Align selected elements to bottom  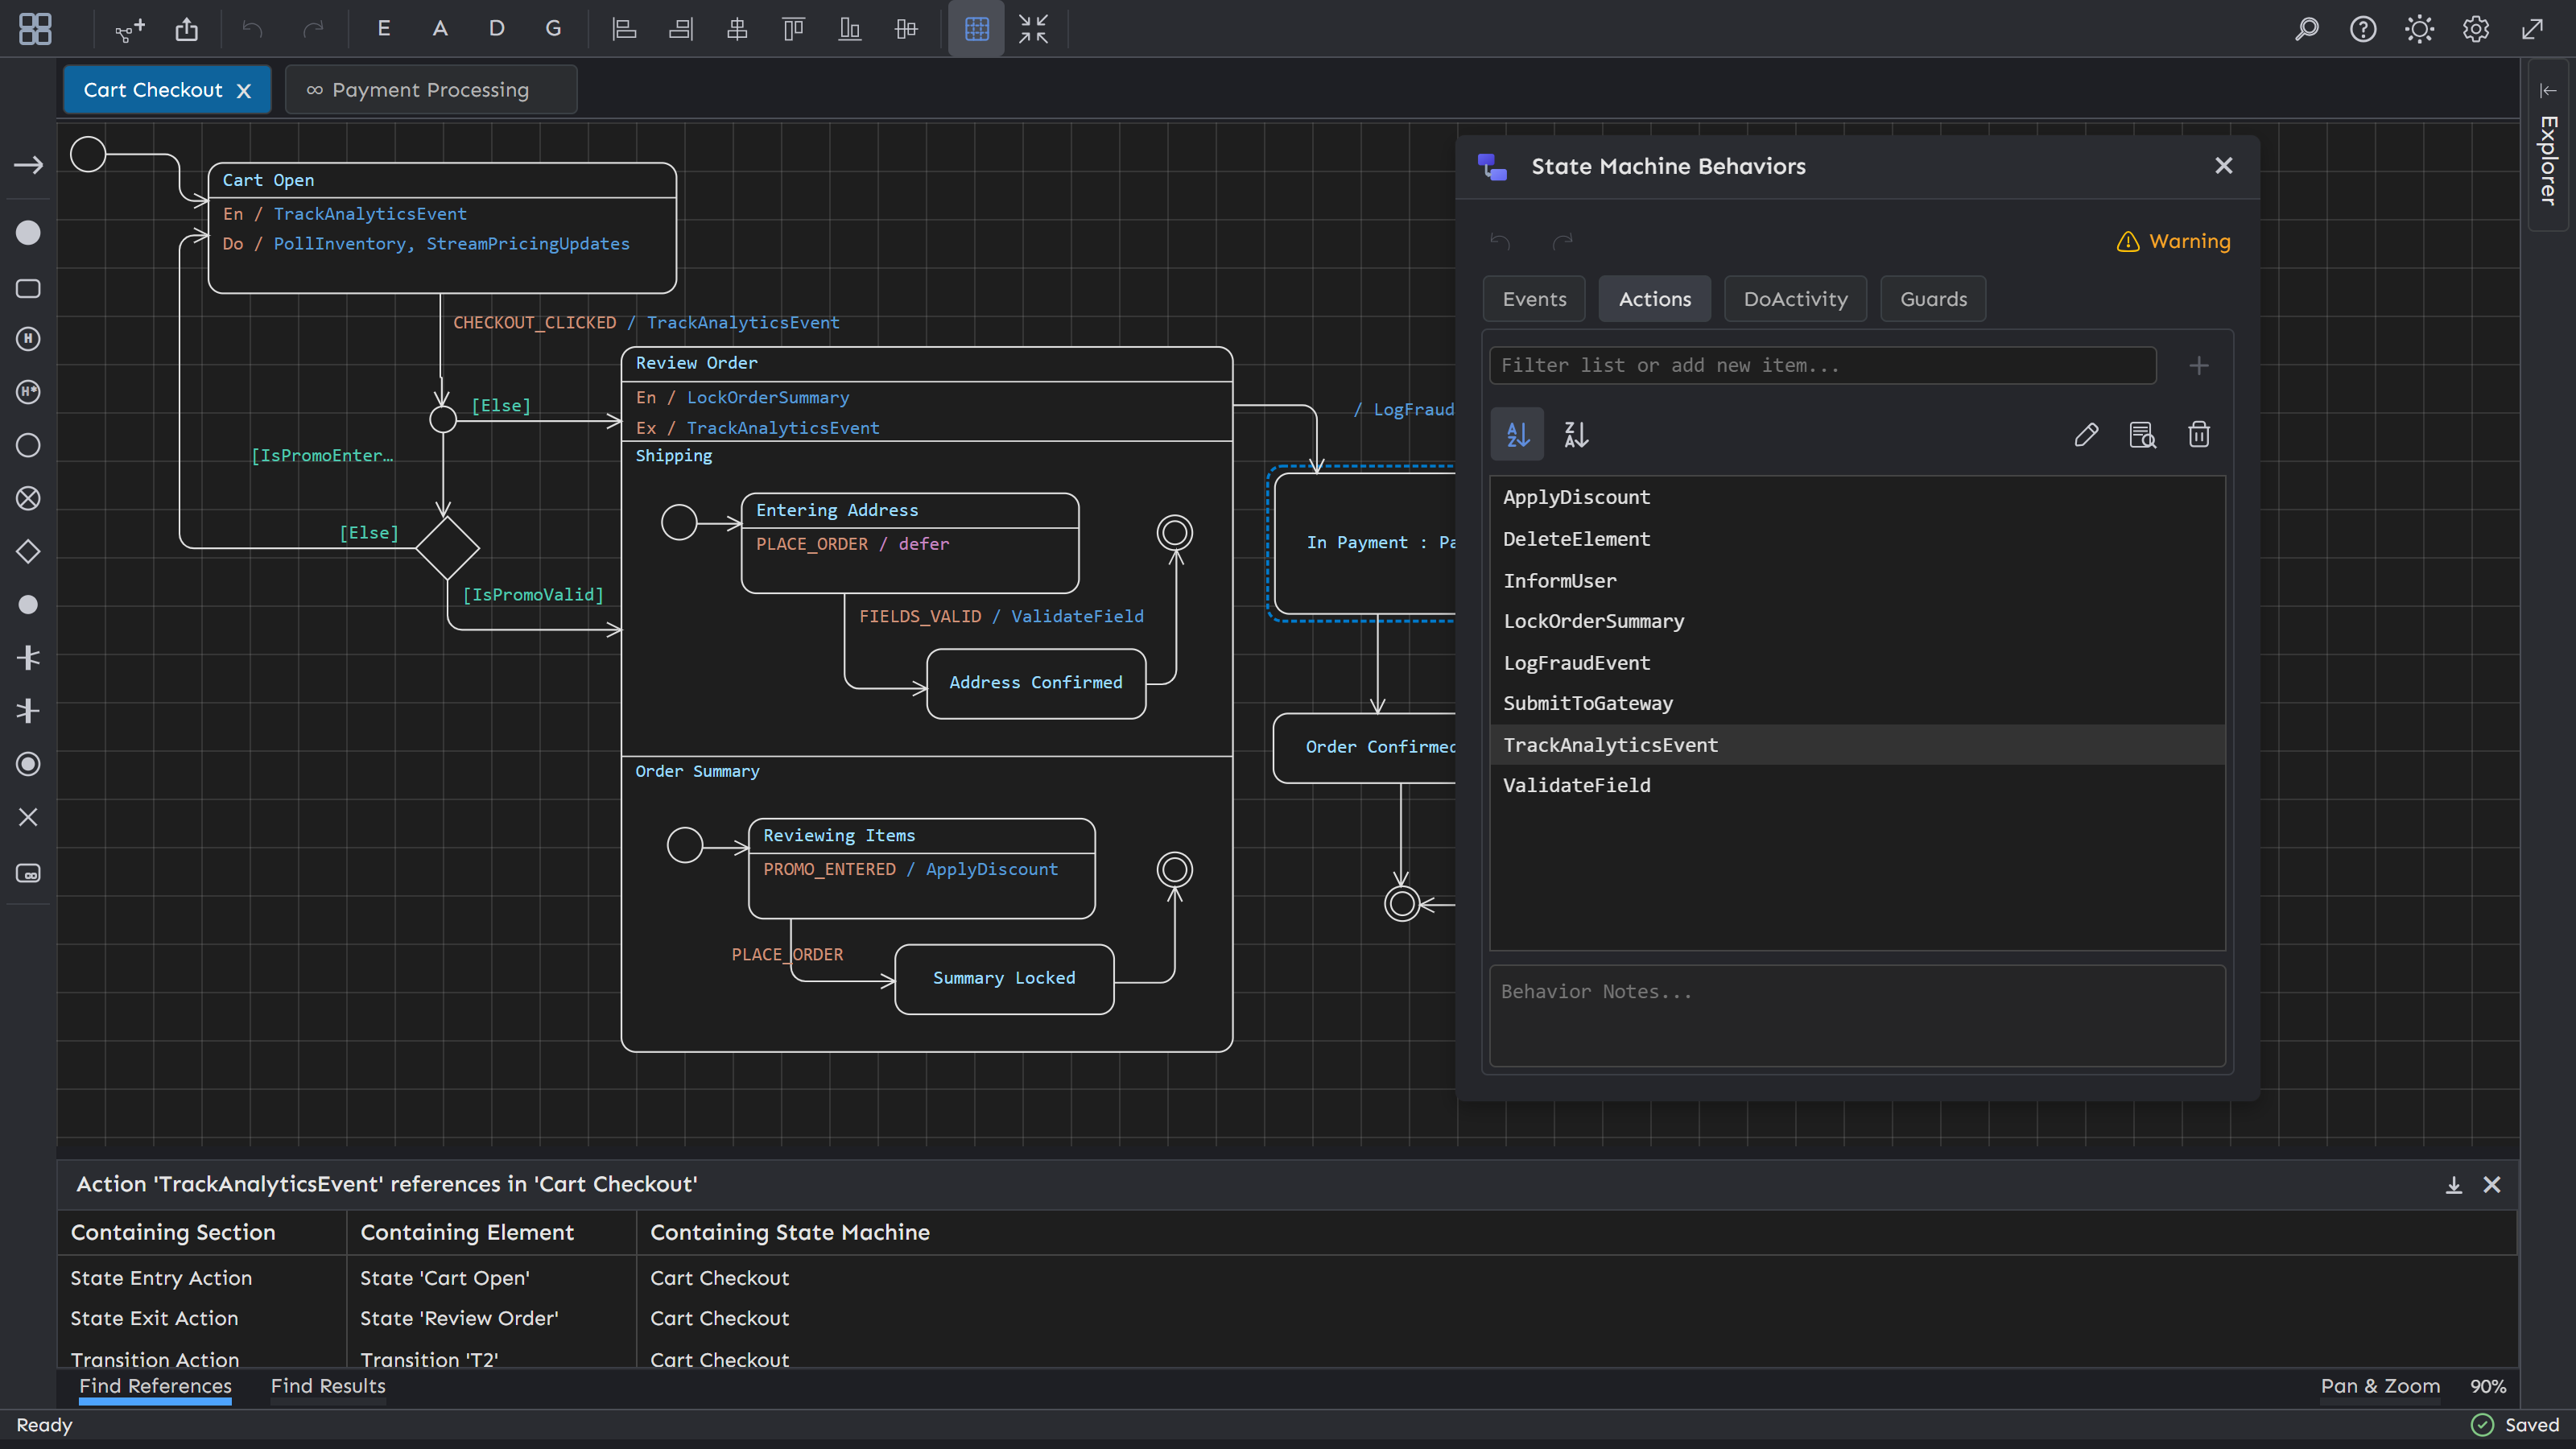point(850,29)
